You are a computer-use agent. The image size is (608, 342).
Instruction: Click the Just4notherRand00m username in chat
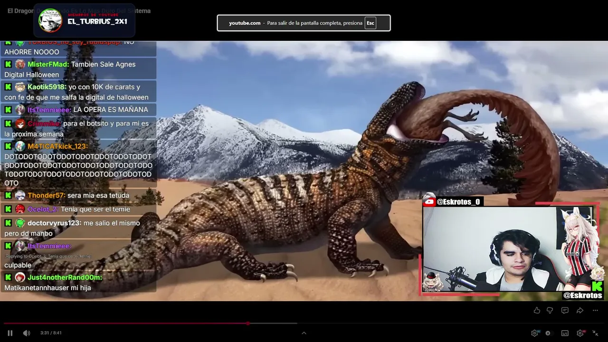pos(65,277)
